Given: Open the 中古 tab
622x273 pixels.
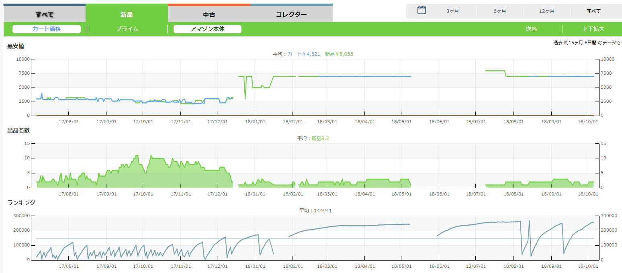Looking at the screenshot, I should coord(209,15).
